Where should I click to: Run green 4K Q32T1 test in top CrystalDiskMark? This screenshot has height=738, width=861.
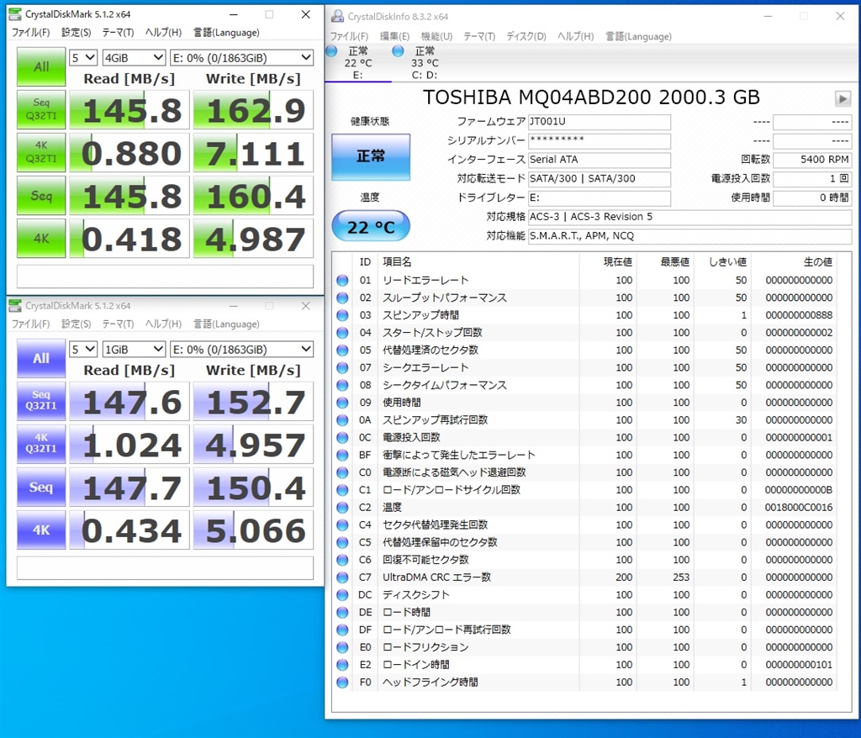tap(41, 152)
